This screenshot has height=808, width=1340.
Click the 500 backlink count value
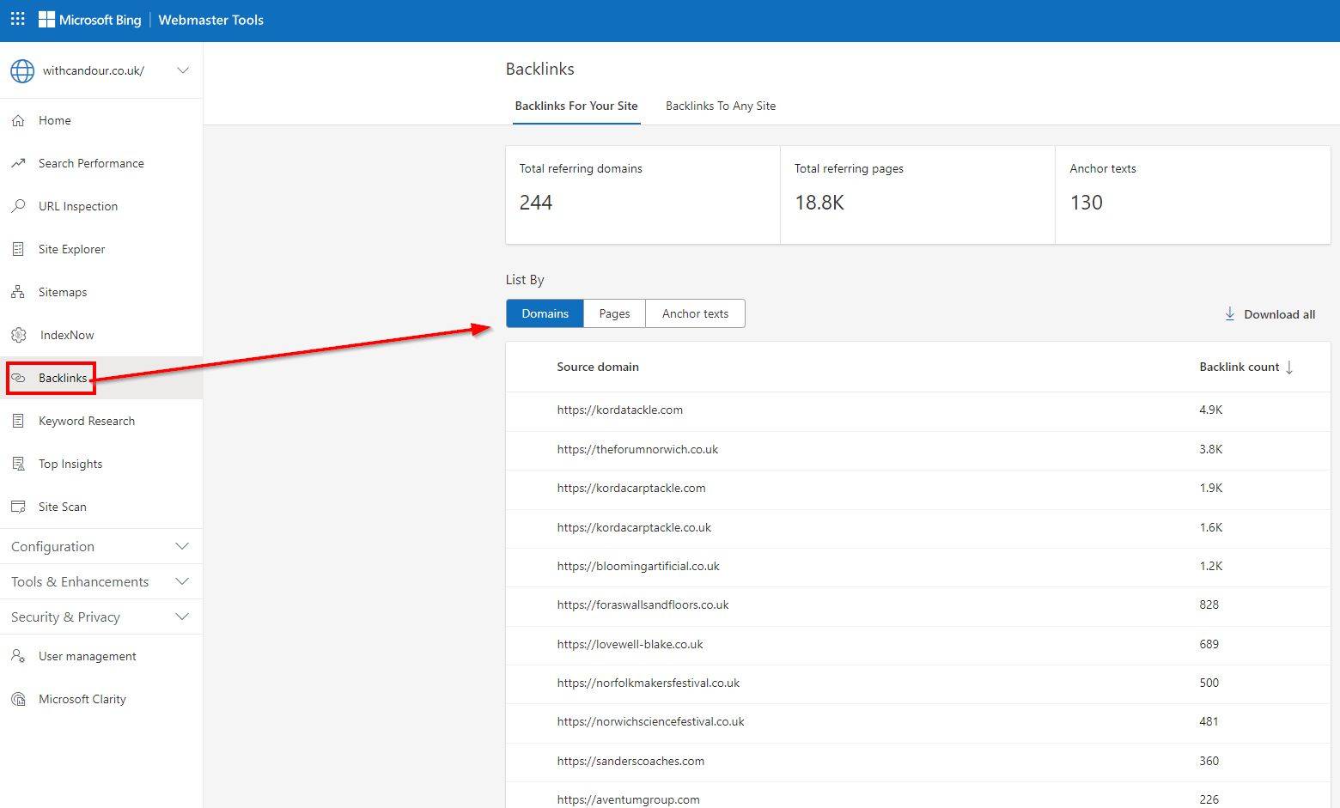click(1209, 683)
